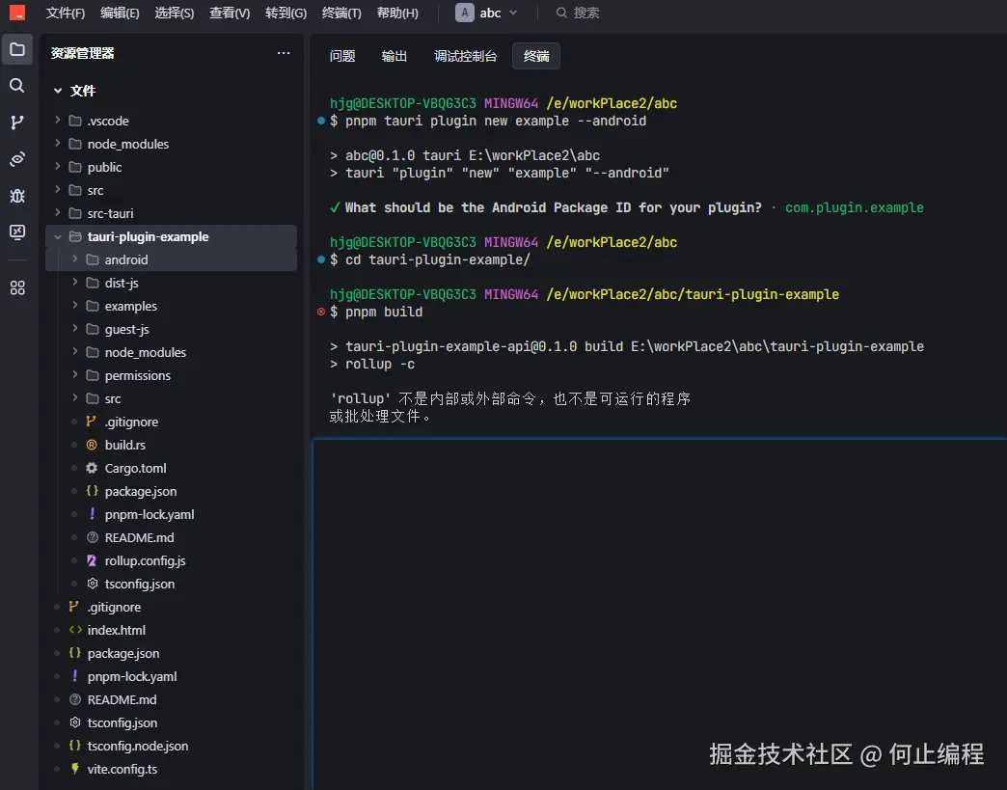Open the Source Control view icon
The height and width of the screenshot is (790, 1007).
(x=17, y=123)
